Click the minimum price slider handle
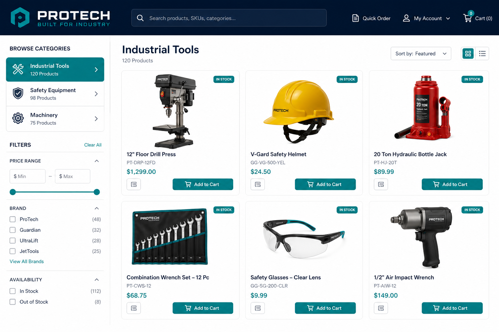 click(13, 192)
